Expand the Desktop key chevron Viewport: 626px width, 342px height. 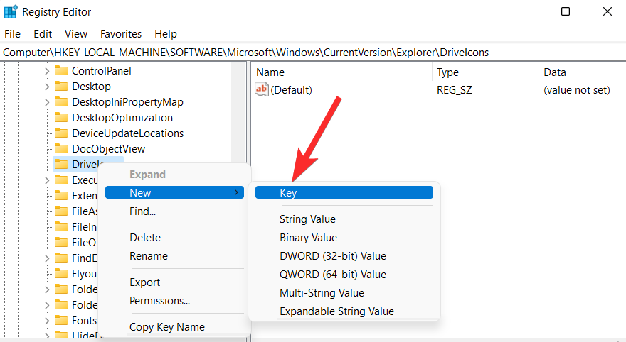tap(47, 87)
